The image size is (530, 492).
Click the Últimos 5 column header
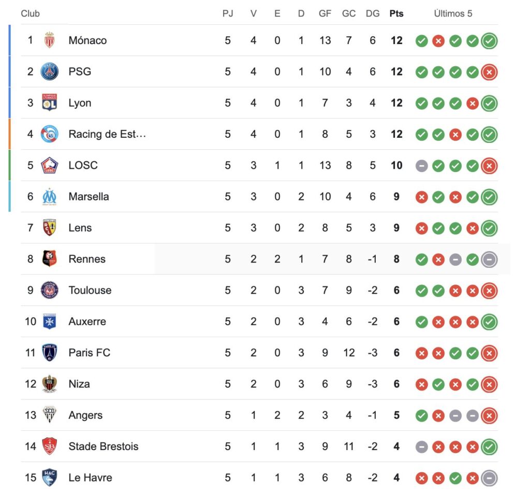[453, 13]
